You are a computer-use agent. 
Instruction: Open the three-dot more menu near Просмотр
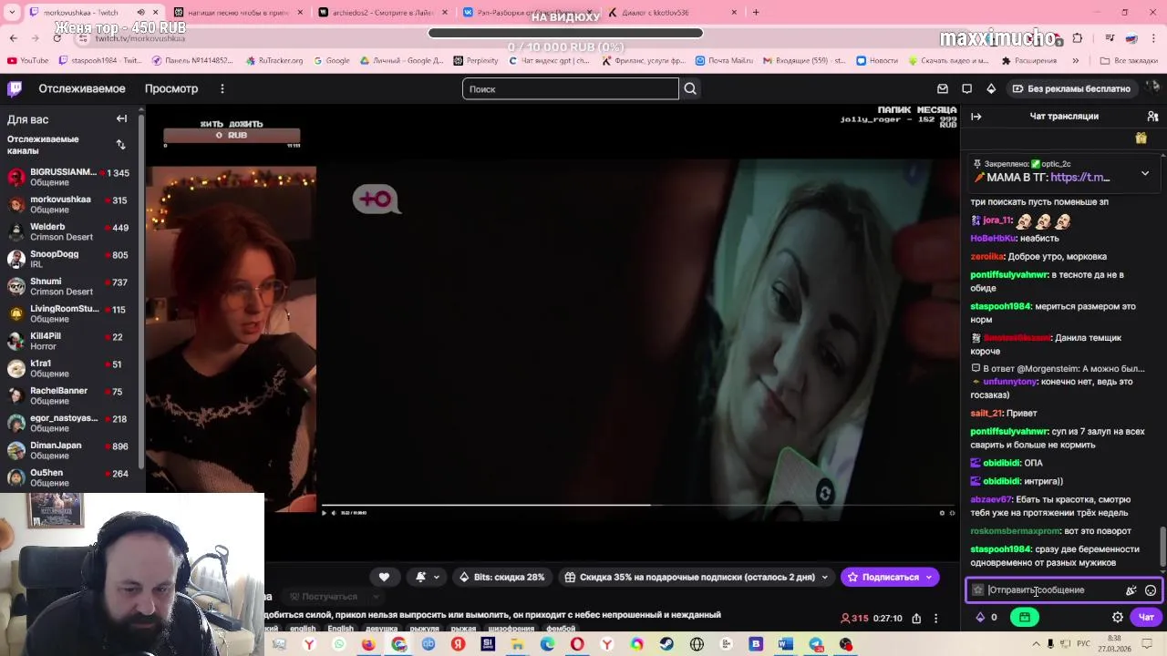[222, 88]
